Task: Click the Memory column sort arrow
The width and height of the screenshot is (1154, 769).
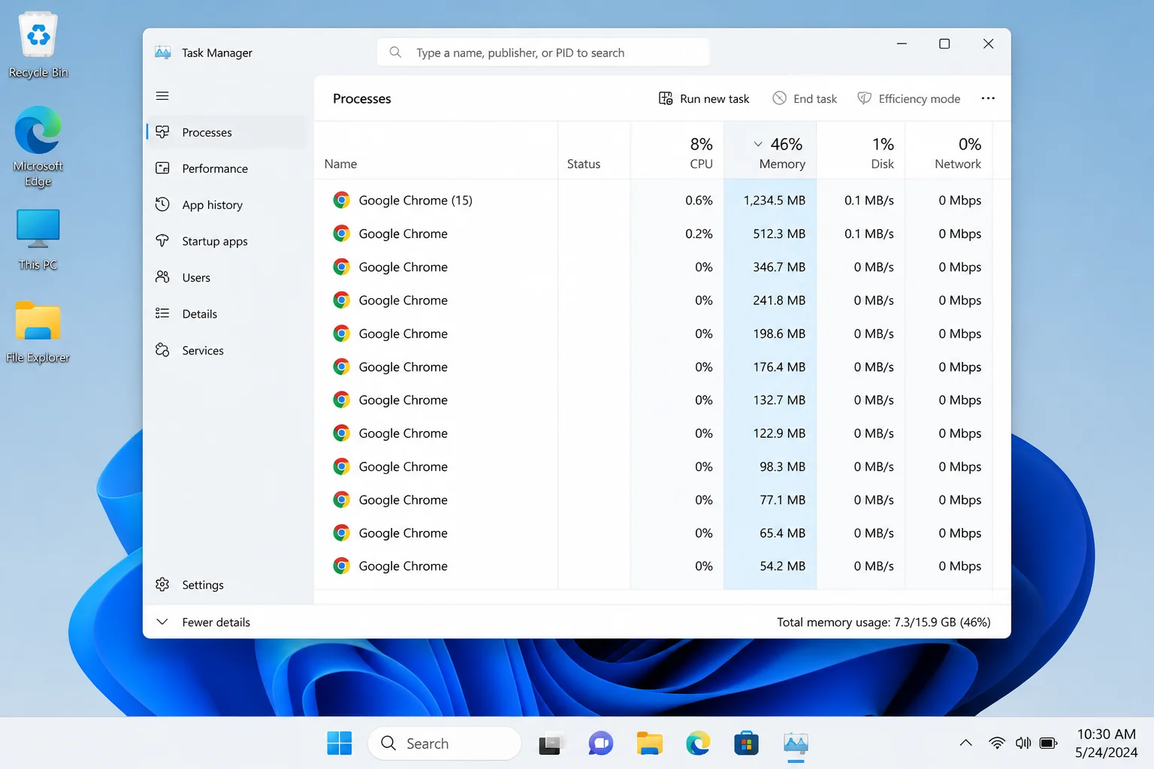Action: click(x=758, y=144)
